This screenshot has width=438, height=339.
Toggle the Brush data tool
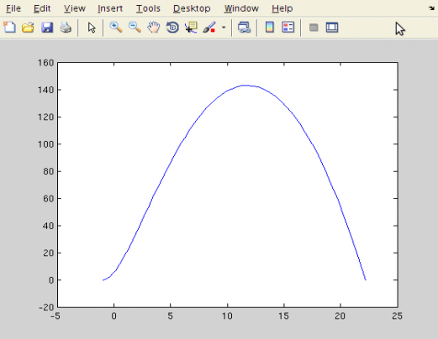[209, 28]
